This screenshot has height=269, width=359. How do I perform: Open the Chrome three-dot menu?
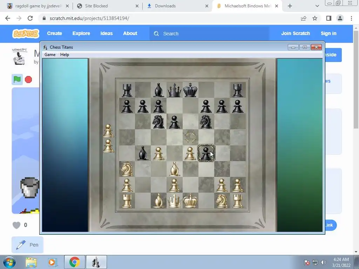tap(351, 18)
